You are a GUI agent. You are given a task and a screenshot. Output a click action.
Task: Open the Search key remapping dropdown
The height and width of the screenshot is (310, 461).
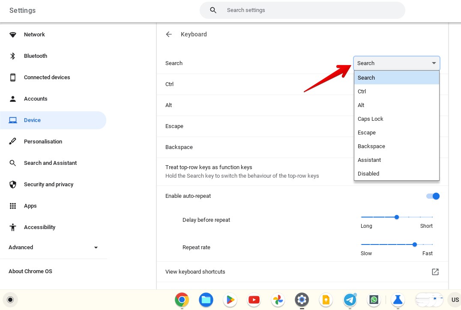coord(396,63)
